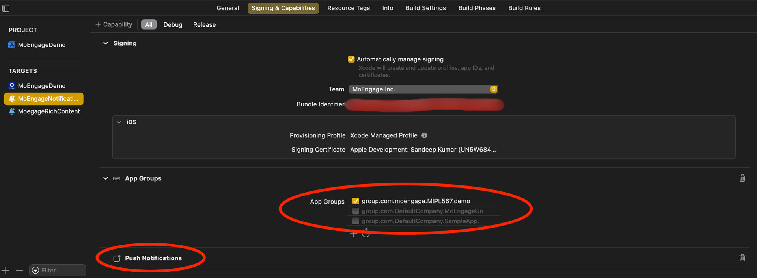Add a new target with bottom plus icon
757x278 pixels.
pos(6,271)
